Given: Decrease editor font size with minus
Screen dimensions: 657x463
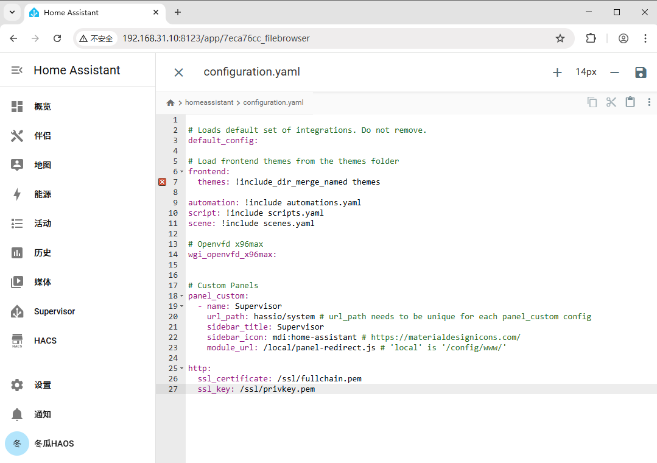Looking at the screenshot, I should tap(614, 72).
